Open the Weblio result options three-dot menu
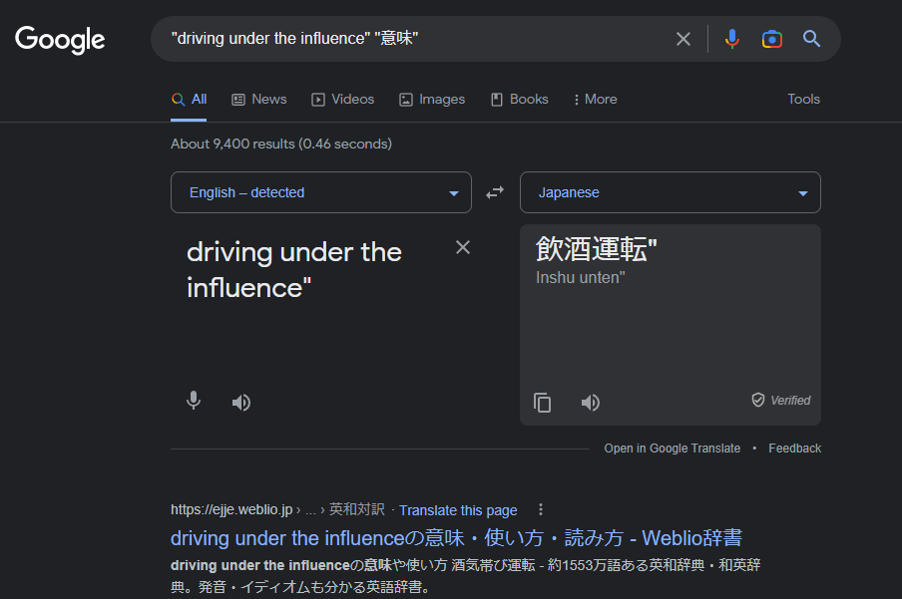This screenshot has width=902, height=599. [x=540, y=509]
